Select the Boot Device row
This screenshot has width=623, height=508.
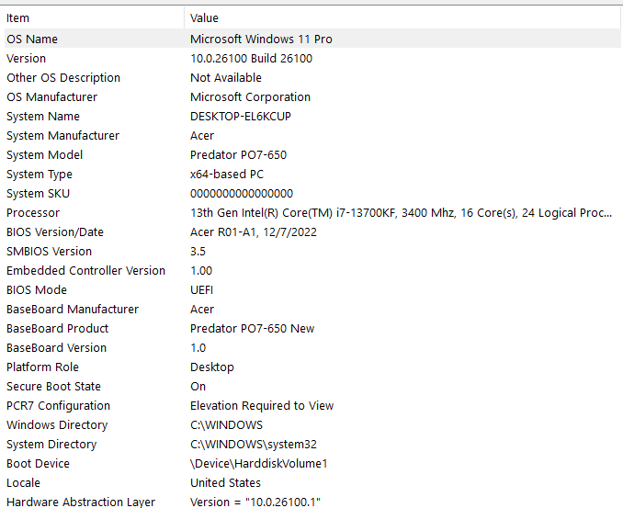coord(312,464)
